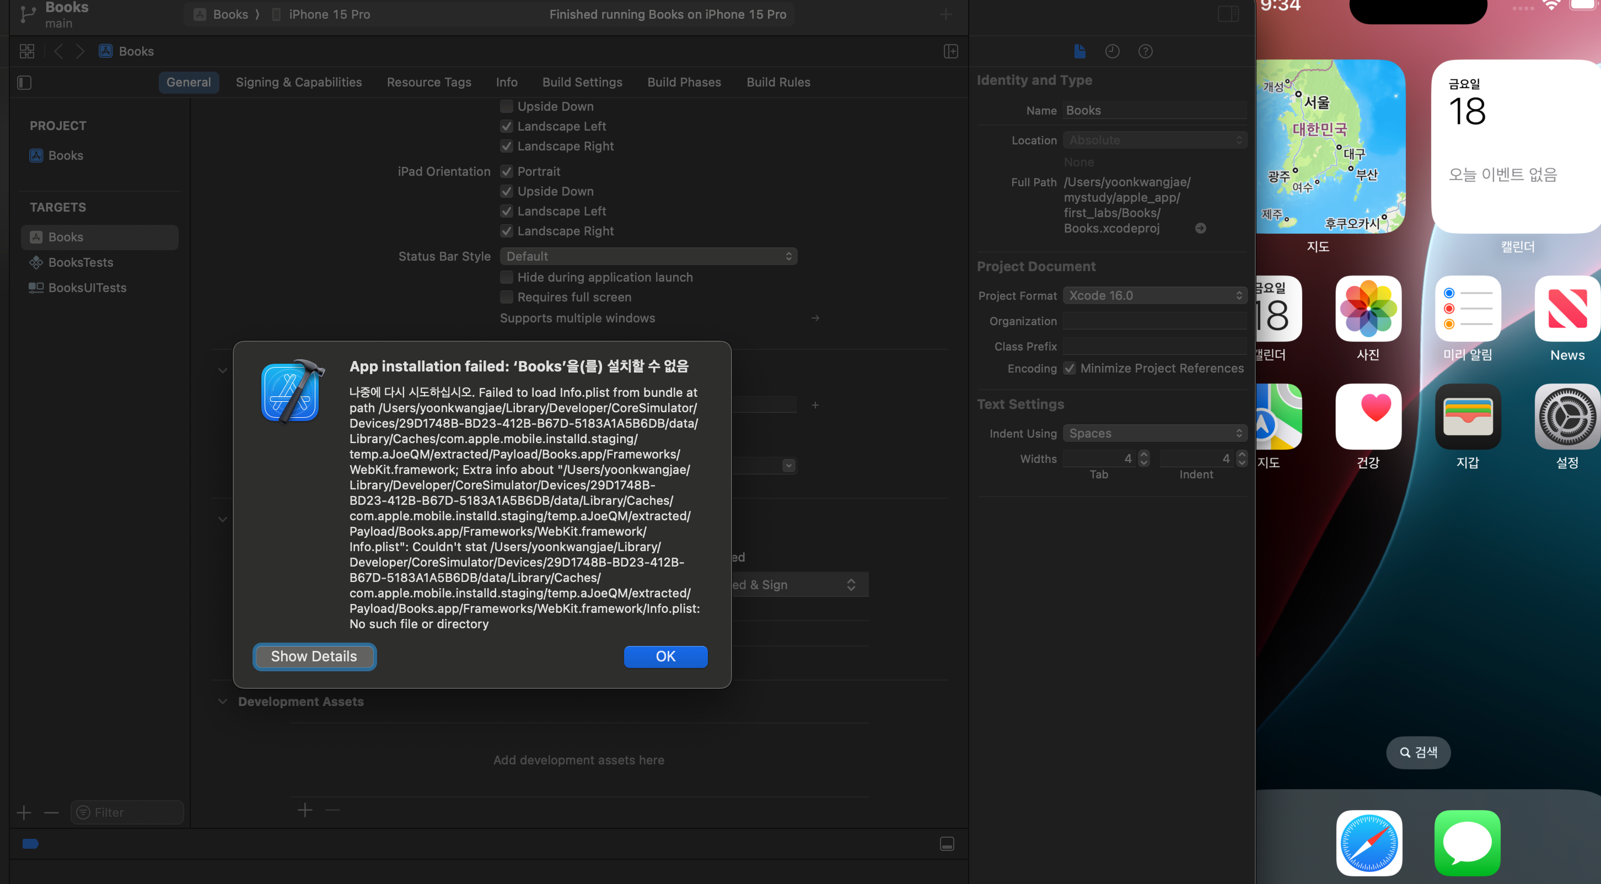Toggle iPad Upside Down checkbox

[507, 191]
